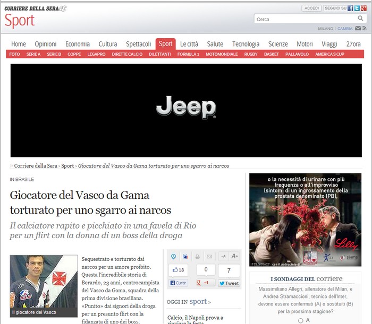
Task: Tweet the article with Tweet button
Action: (x=229, y=283)
